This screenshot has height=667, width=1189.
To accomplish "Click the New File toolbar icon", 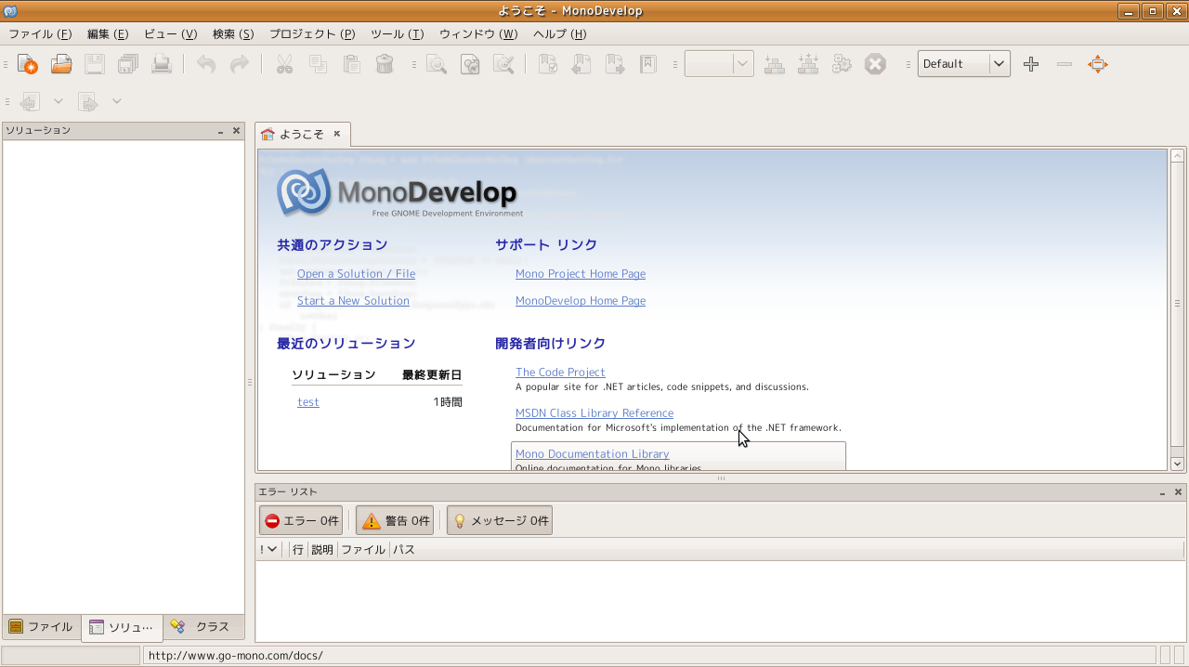I will [28, 64].
